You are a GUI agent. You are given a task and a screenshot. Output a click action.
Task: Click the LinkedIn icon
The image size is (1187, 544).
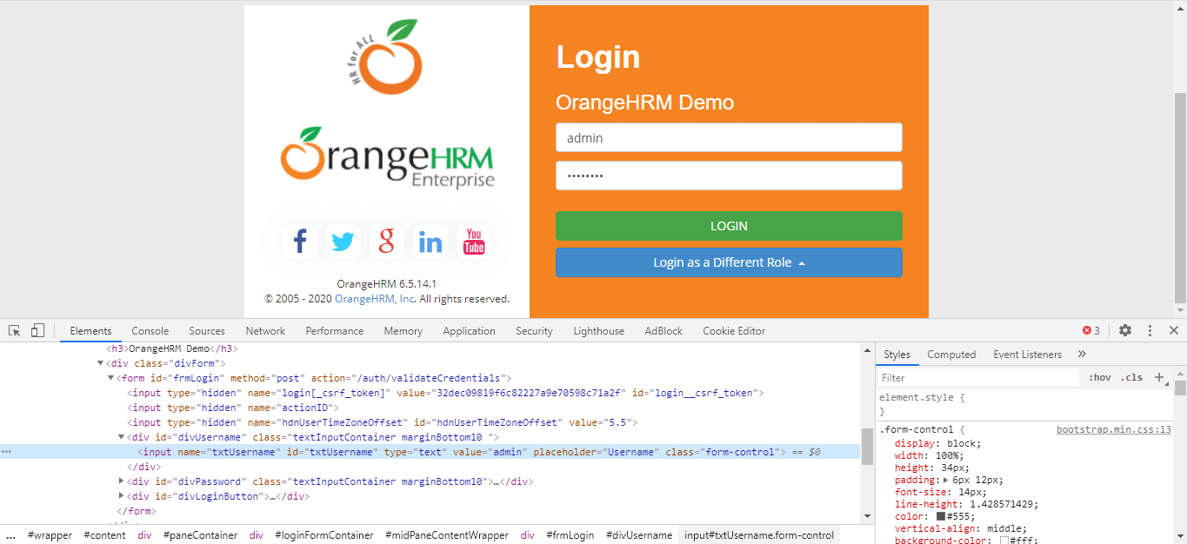pos(430,241)
